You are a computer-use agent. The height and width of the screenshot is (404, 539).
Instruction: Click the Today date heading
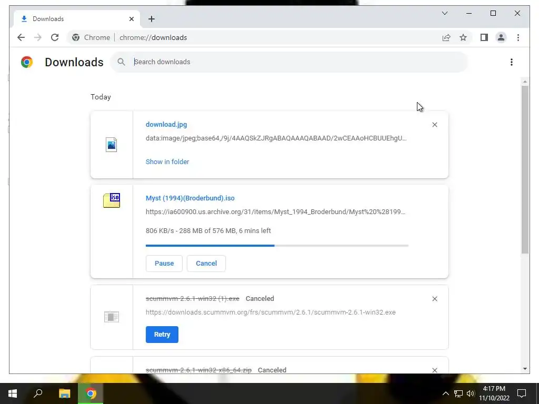point(101,97)
